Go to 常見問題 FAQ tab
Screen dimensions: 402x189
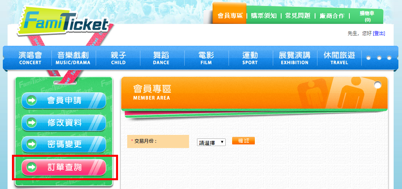pyautogui.click(x=298, y=16)
